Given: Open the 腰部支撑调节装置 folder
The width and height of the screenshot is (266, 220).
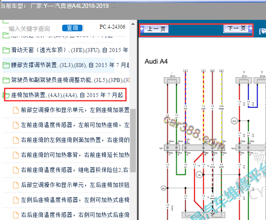Looking at the screenshot, I should coord(70,65).
